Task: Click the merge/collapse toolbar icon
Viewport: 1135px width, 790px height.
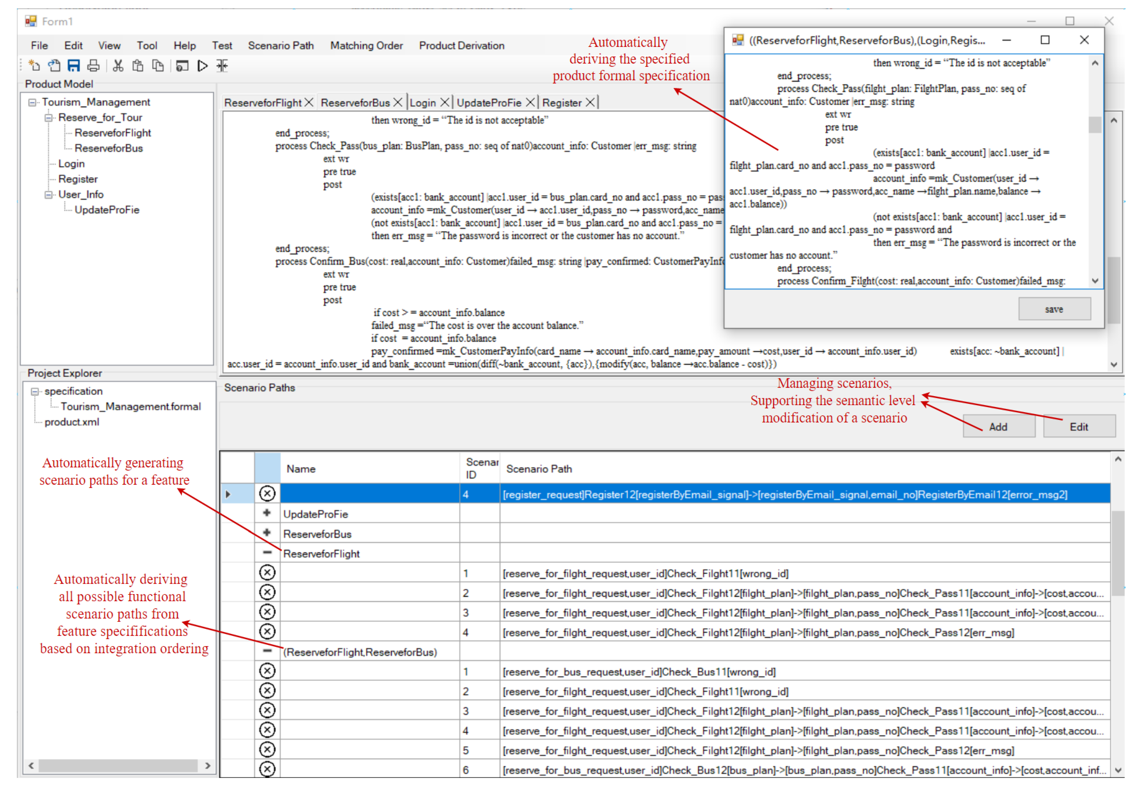Action: (x=222, y=66)
